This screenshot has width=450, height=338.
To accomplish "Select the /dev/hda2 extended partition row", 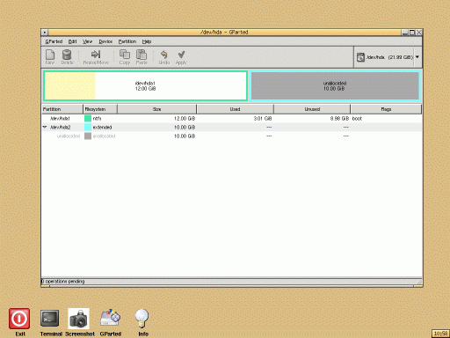I will [x=232, y=128].
